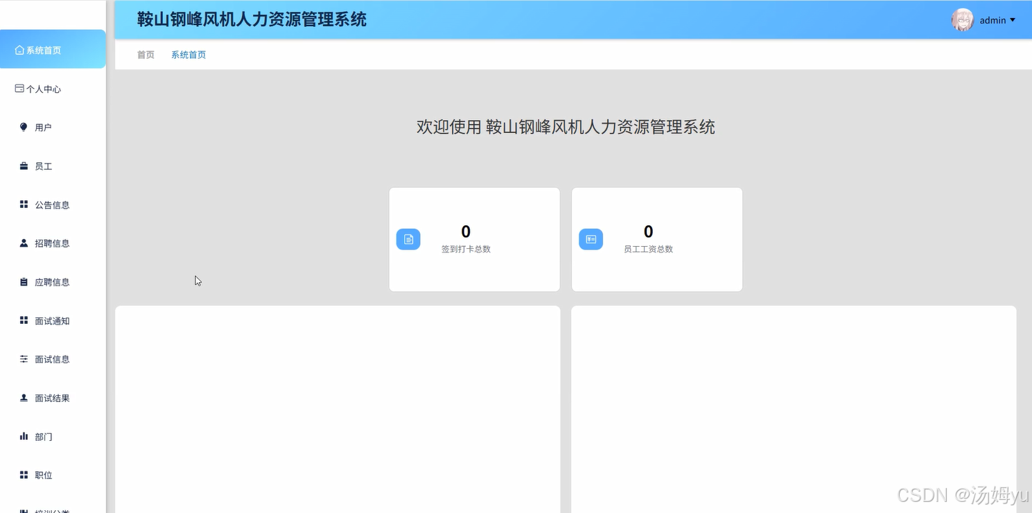Click the 首页 breadcrumb link

[x=146, y=55]
